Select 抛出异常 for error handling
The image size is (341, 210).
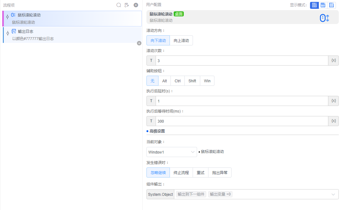(x=220, y=172)
